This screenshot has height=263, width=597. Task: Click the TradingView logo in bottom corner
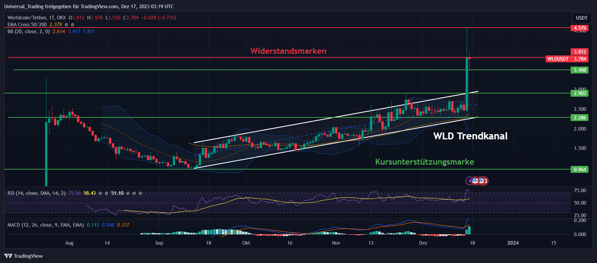pos(23,256)
